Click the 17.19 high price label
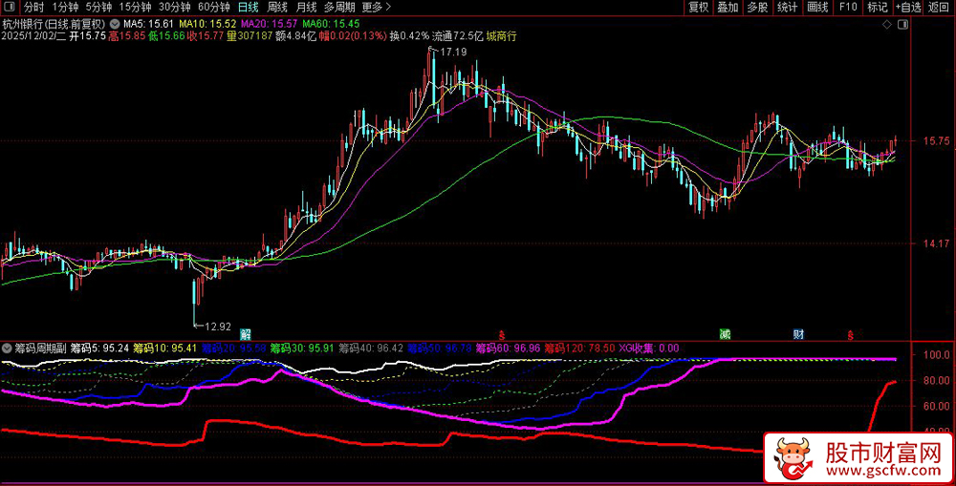This screenshot has width=956, height=486. tap(453, 52)
